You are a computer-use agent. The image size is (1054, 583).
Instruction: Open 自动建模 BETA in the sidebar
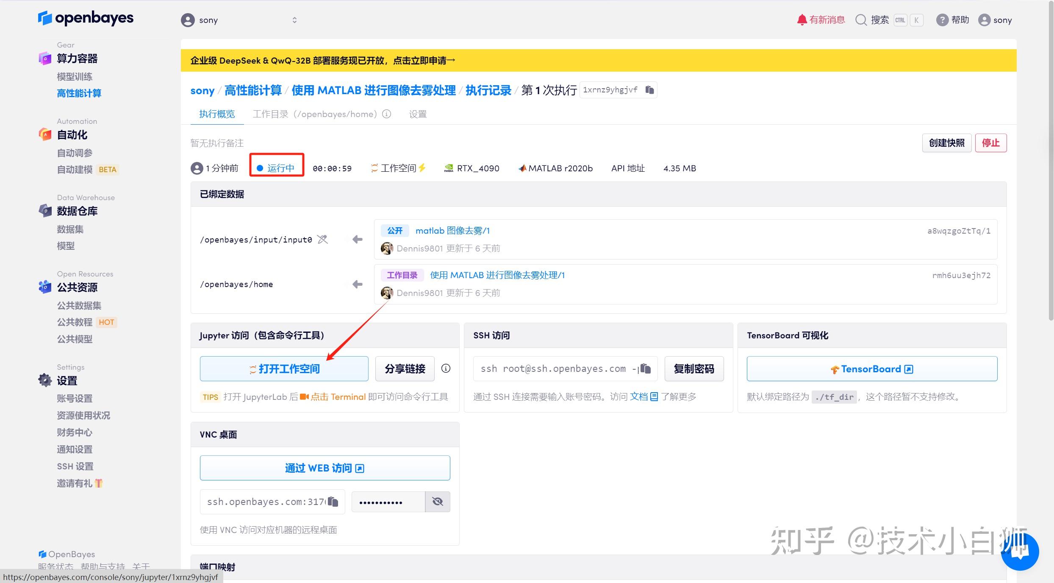[x=88, y=170]
